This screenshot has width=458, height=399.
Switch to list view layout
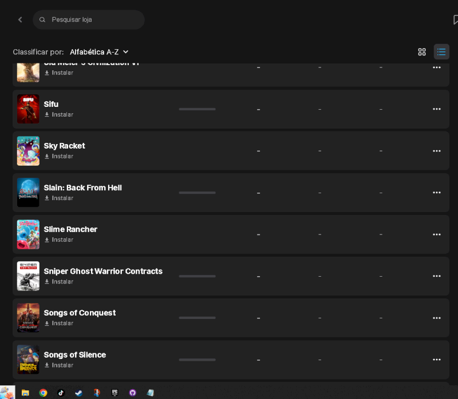441,52
